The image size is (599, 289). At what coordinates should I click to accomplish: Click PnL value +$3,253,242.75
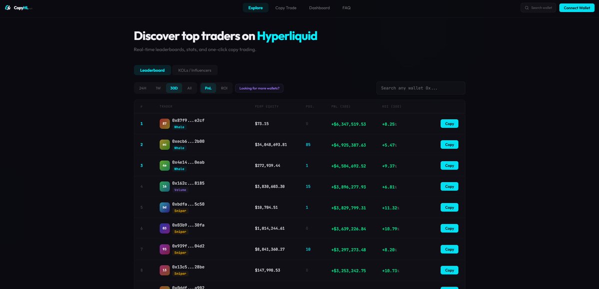348,271
